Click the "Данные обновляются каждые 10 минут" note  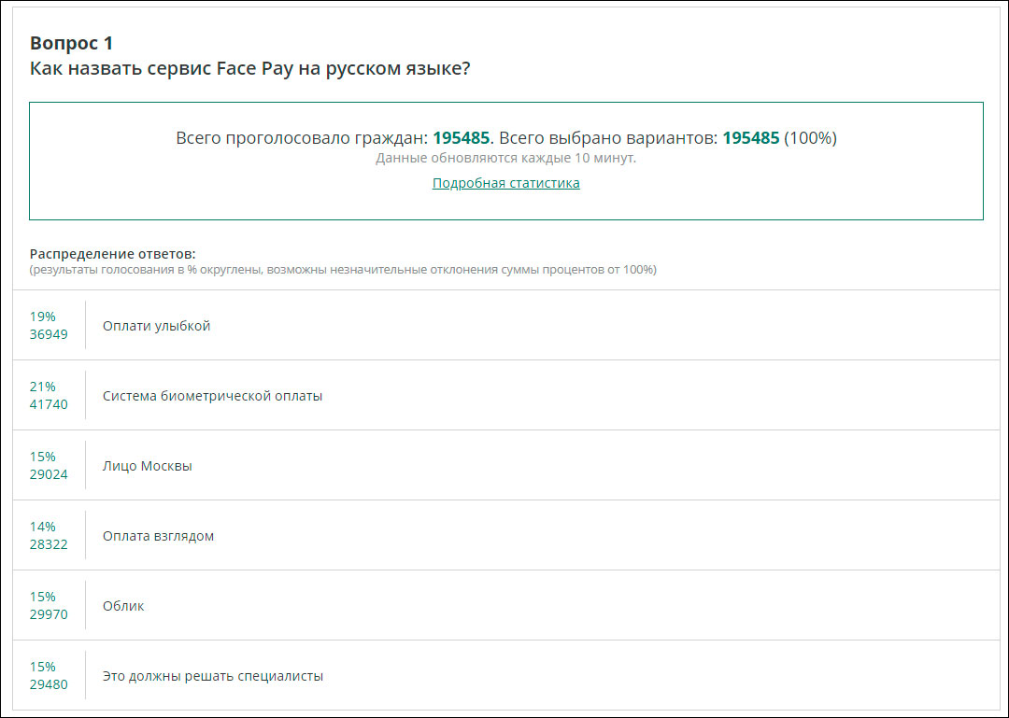coord(505,158)
